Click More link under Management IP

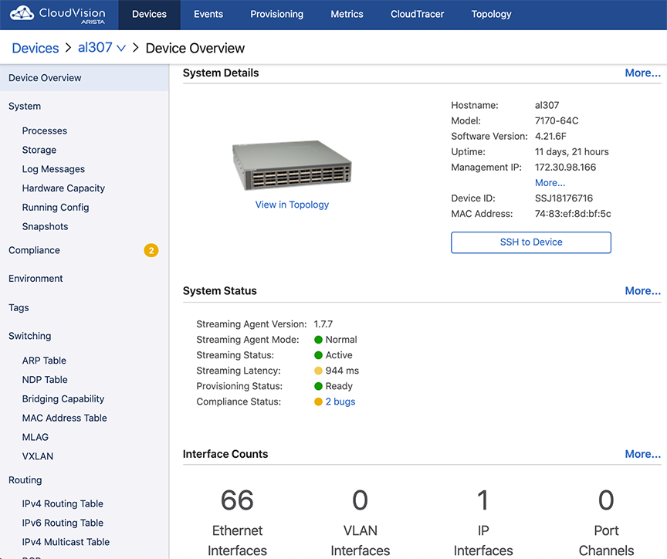(550, 183)
